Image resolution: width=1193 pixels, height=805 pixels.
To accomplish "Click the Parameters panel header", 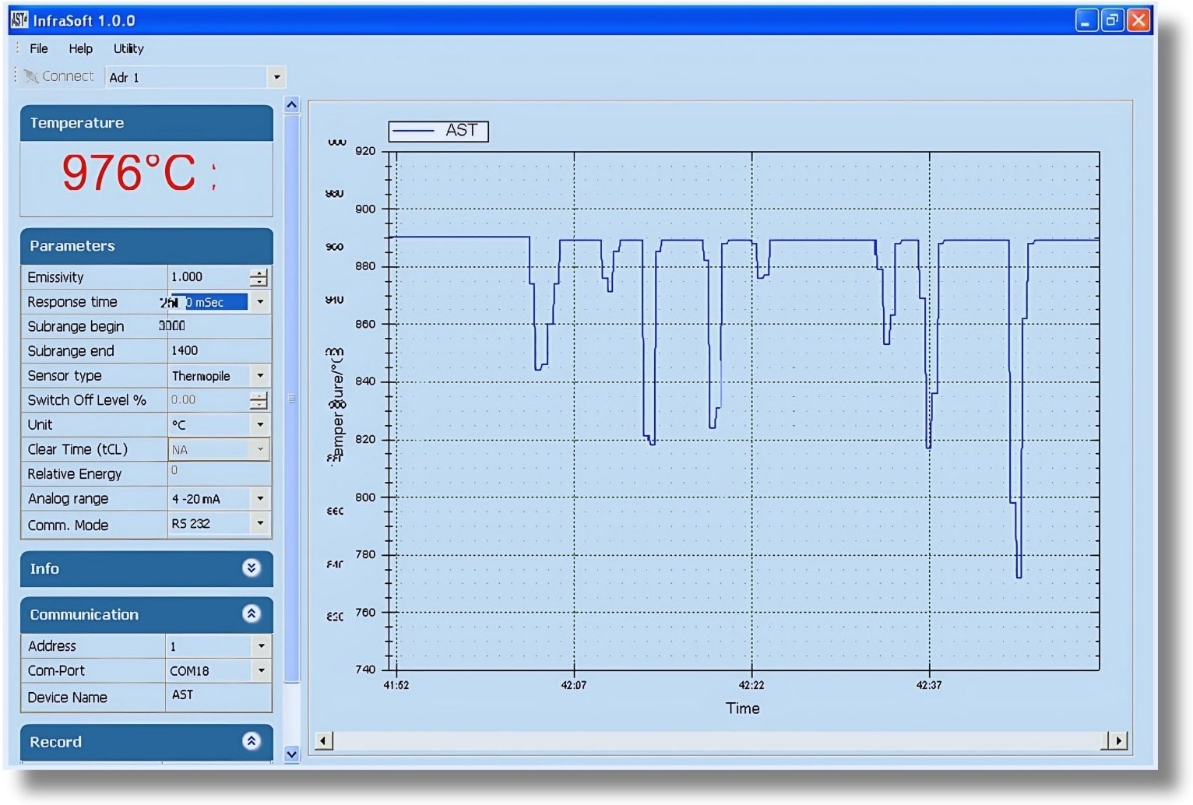I will click(146, 246).
